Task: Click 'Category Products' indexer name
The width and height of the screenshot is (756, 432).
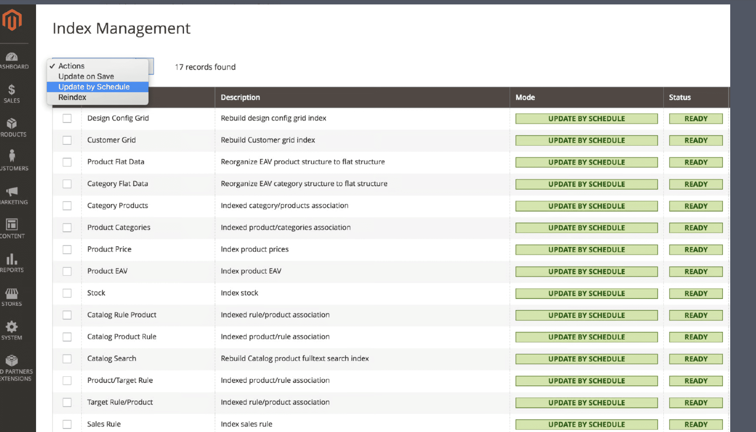Action: (x=118, y=205)
